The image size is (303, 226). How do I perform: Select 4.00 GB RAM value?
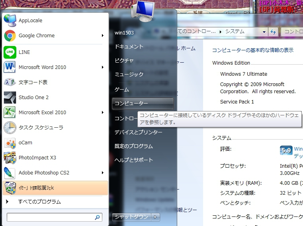click(x=289, y=183)
